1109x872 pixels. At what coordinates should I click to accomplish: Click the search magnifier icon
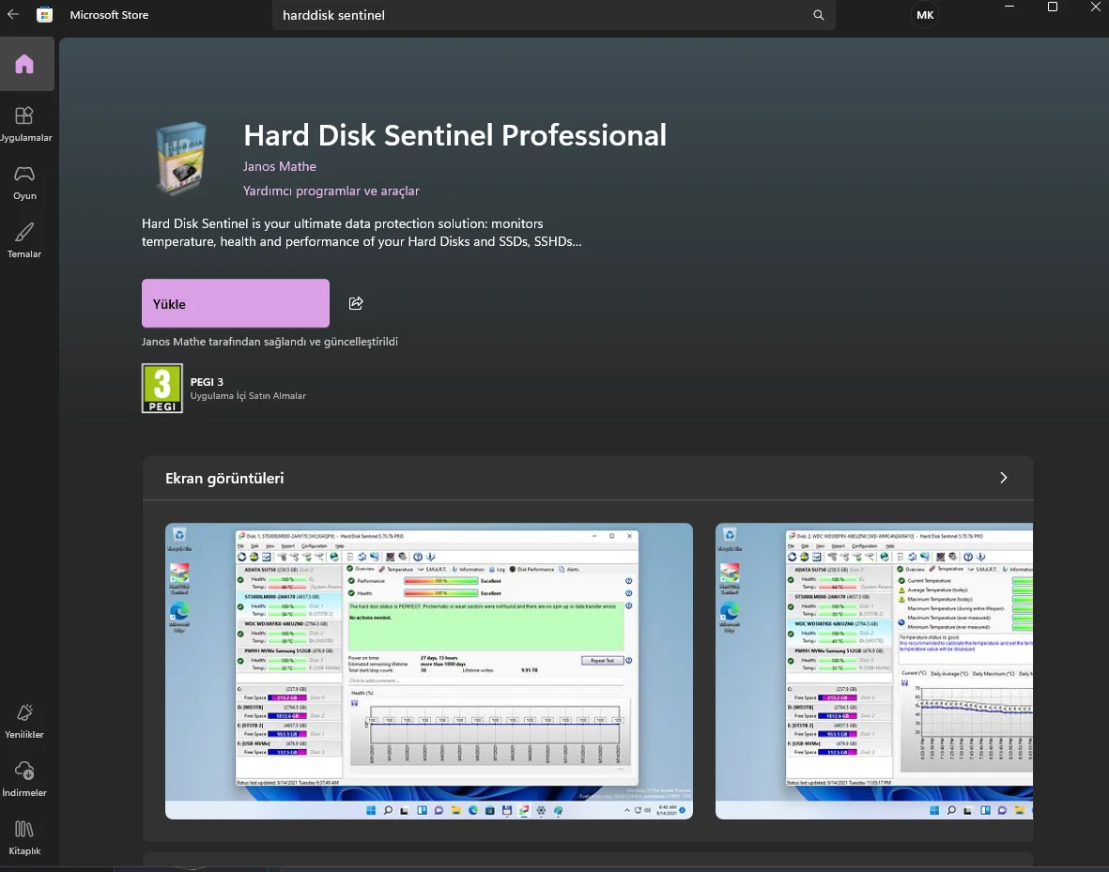coord(818,15)
